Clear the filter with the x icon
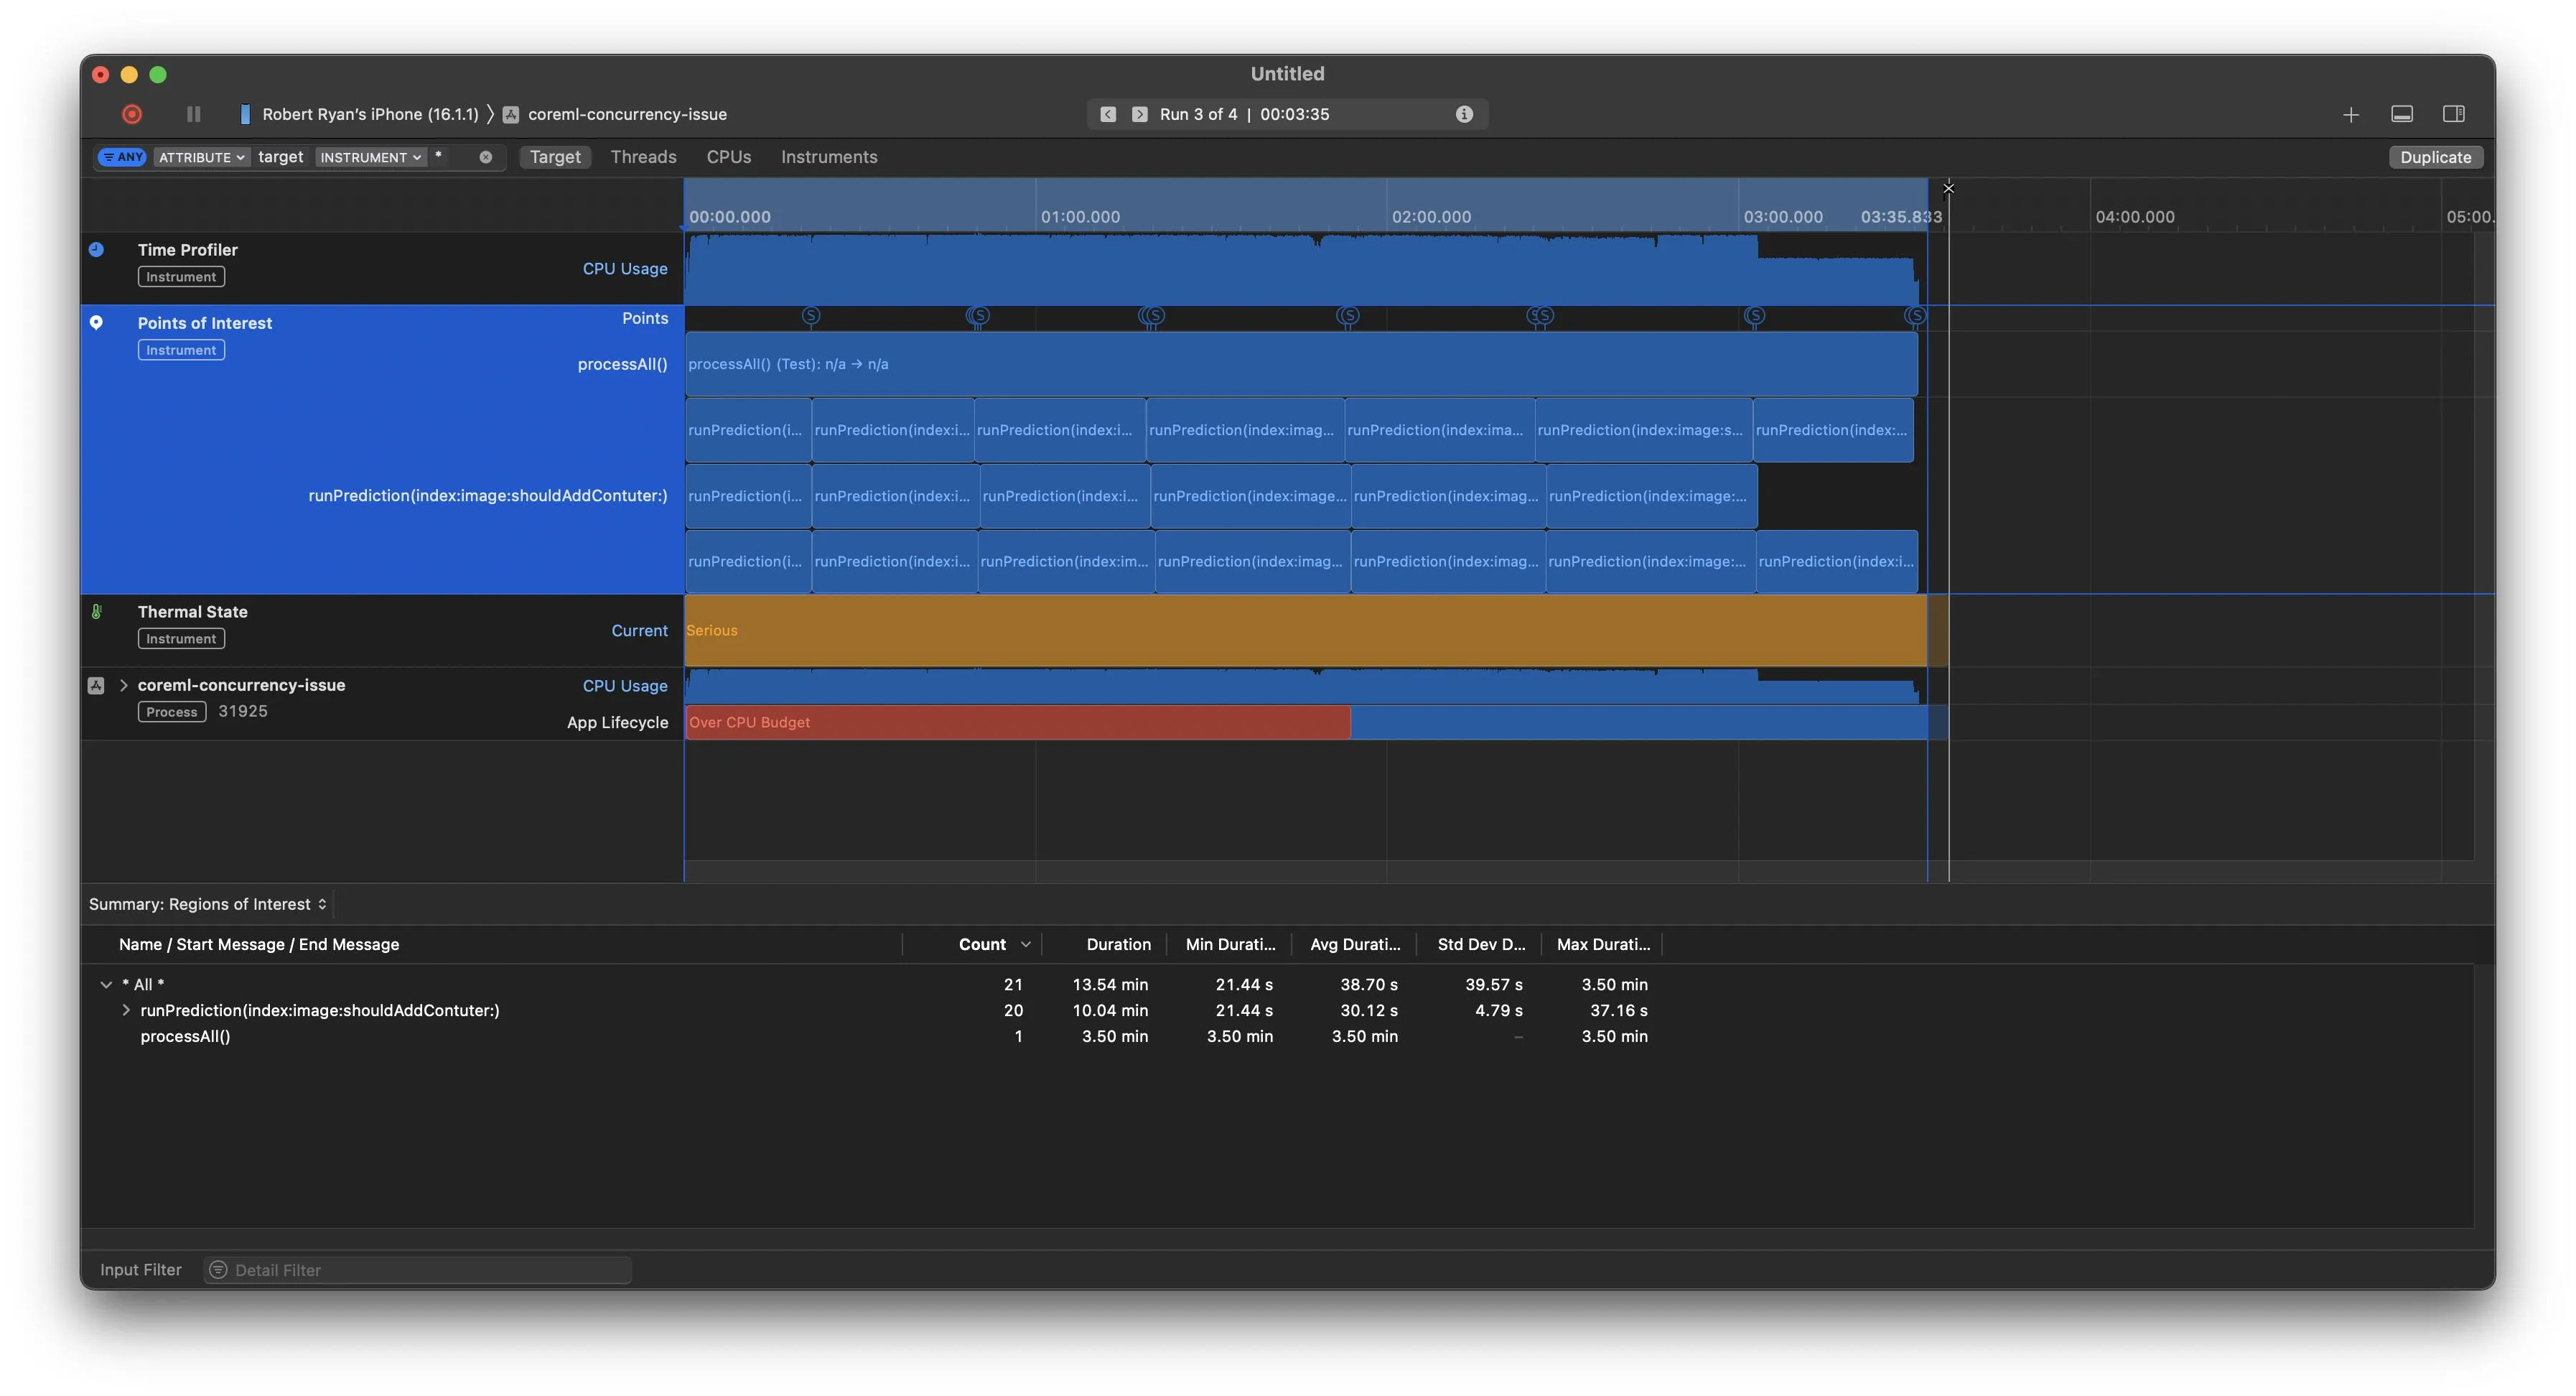The width and height of the screenshot is (2576, 1396). (x=486, y=157)
